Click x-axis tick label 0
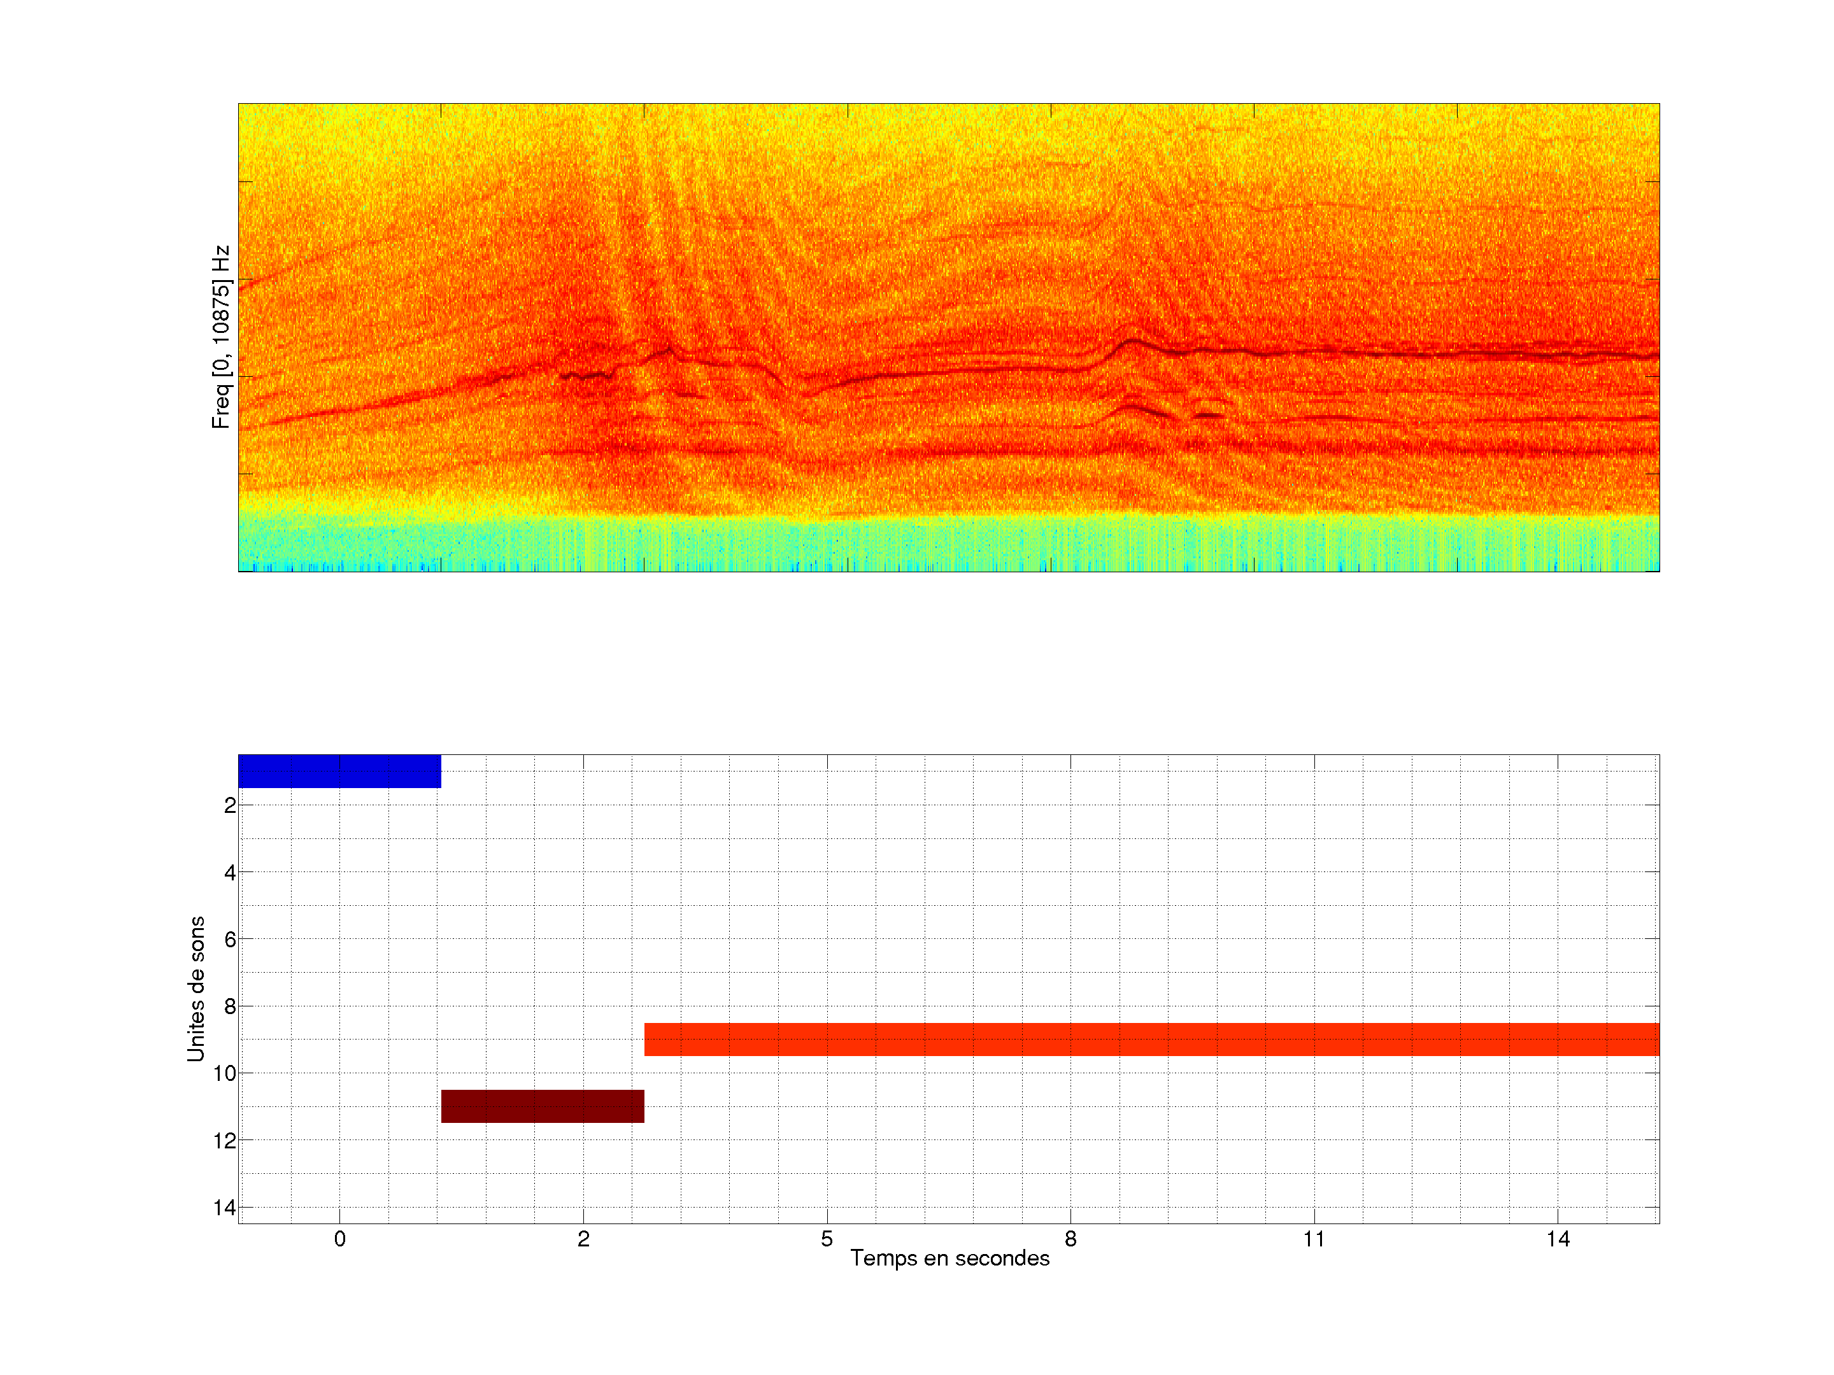This screenshot has height=1375, width=1834. pyautogui.click(x=339, y=1239)
